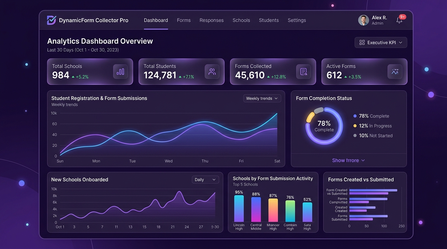
Task: Open the Daily dropdown on New Schools Onboarded
Action: tap(205, 180)
